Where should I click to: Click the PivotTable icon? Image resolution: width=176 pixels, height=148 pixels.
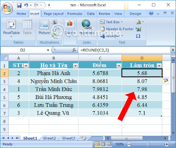pos(11,24)
